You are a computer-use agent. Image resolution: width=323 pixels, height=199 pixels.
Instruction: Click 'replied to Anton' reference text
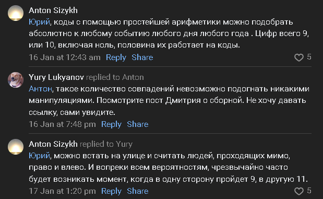point(115,77)
